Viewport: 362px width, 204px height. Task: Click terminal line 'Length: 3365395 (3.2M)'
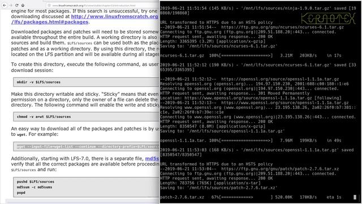213,41
